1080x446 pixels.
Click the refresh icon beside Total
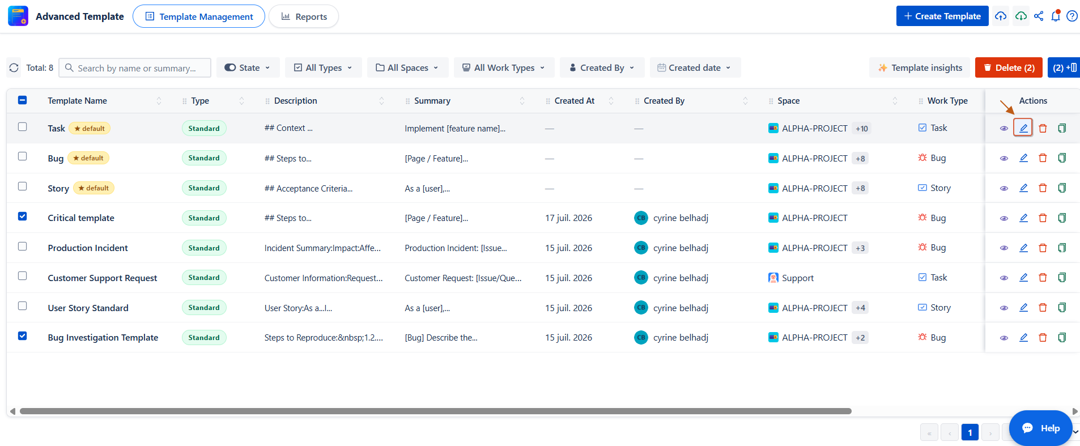[14, 67]
